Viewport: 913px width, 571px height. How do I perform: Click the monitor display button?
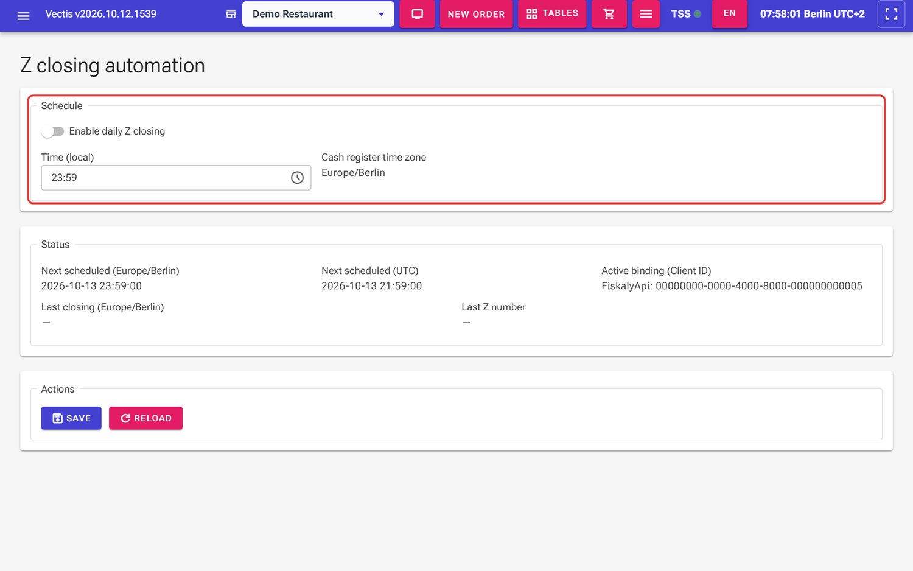point(418,14)
